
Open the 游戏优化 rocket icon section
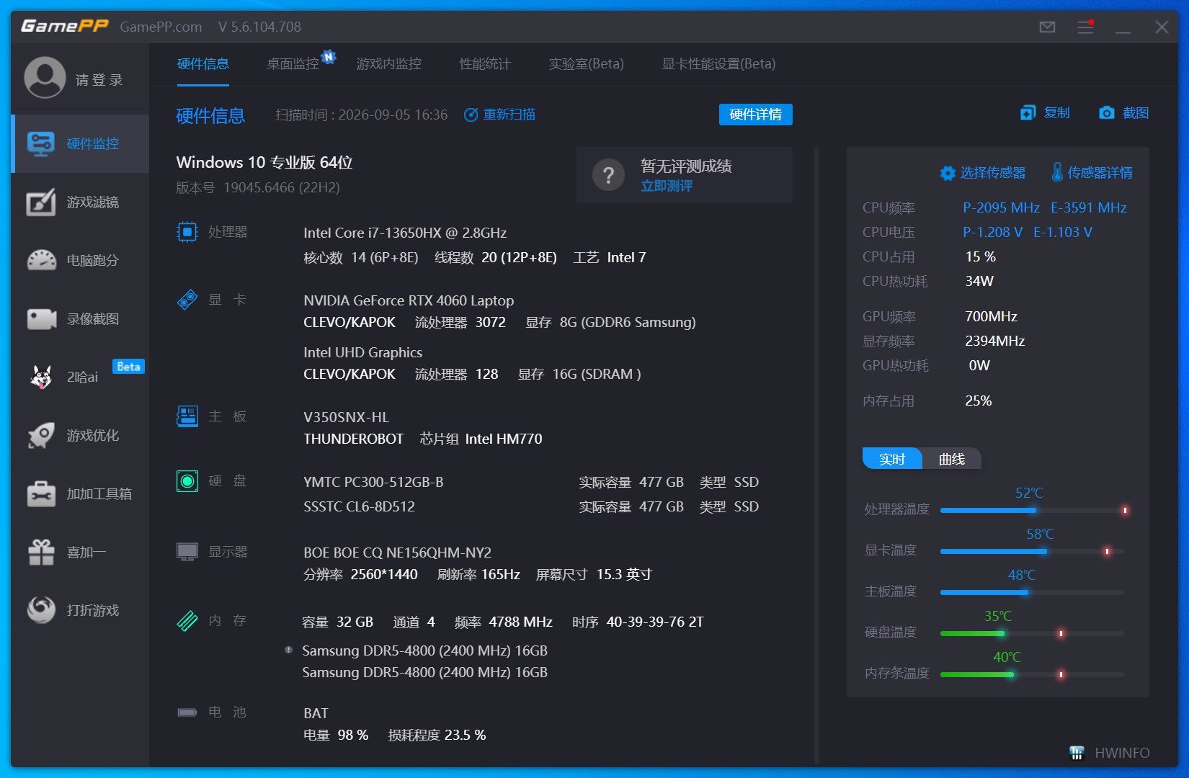(80, 435)
